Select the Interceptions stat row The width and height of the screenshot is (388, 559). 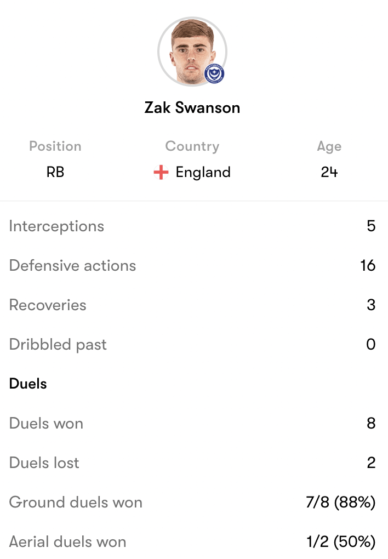[194, 226]
